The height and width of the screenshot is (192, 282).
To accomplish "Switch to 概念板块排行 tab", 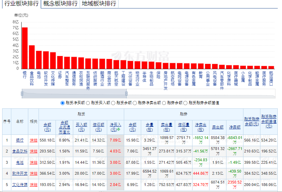I will [60, 4].
